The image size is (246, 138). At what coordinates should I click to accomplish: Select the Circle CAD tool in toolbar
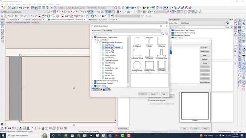click(x=85, y=12)
